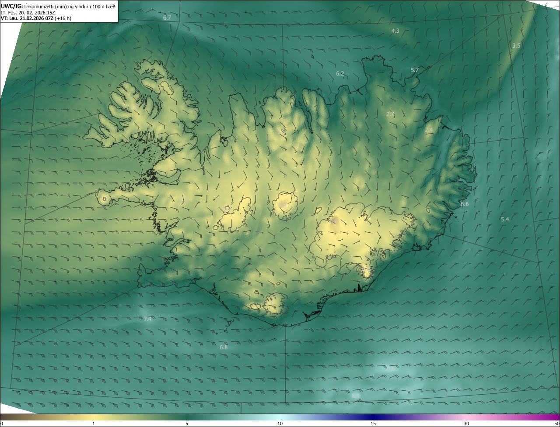Screen dimensions: 560x427
Task: Click the 4.3 value label on the map
Action: tap(395, 31)
